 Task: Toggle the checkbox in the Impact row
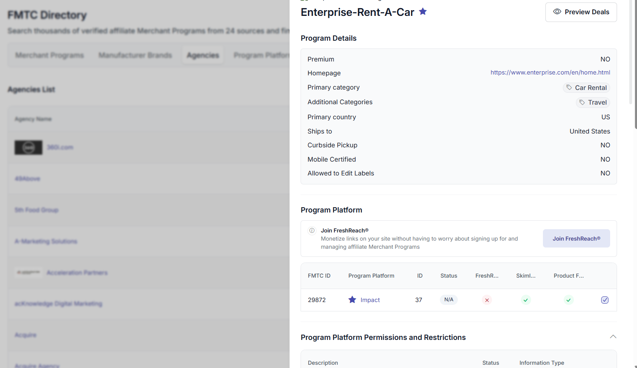[605, 300]
